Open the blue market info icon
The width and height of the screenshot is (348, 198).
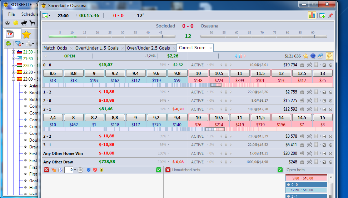(x=313, y=56)
